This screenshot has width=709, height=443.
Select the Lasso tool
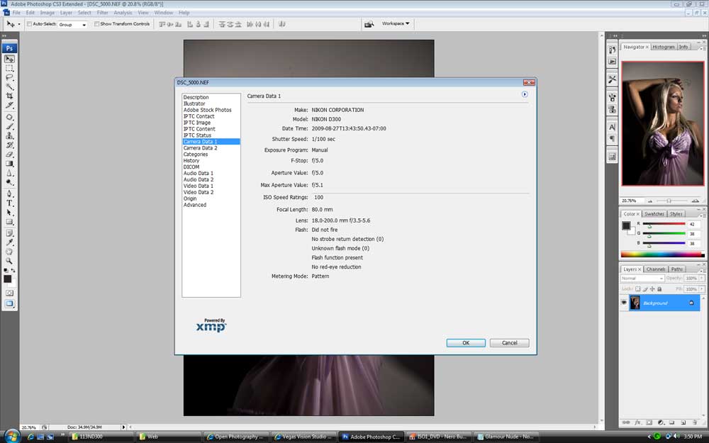point(9,77)
